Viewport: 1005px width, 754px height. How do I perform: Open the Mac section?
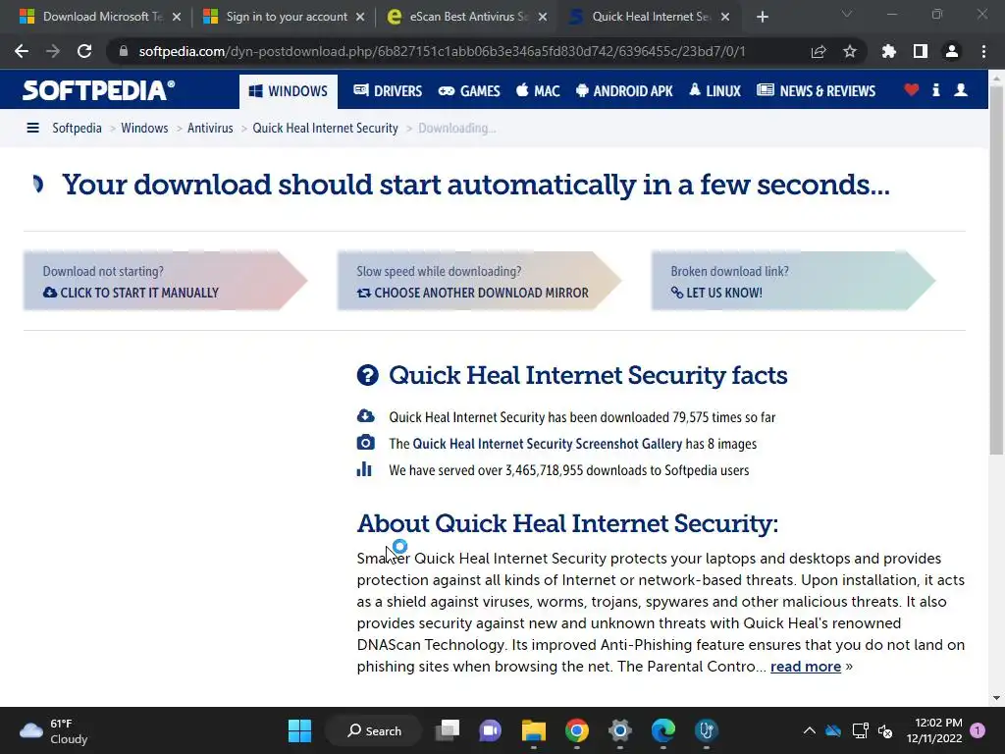pos(538,91)
